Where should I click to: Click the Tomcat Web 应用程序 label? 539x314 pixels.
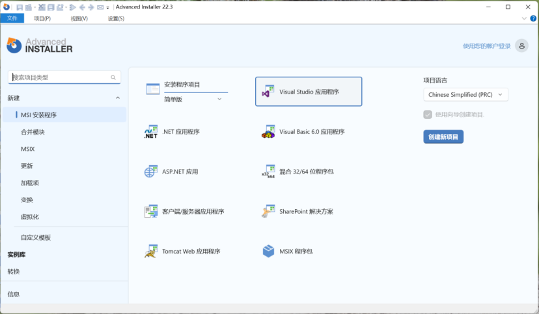191,251
